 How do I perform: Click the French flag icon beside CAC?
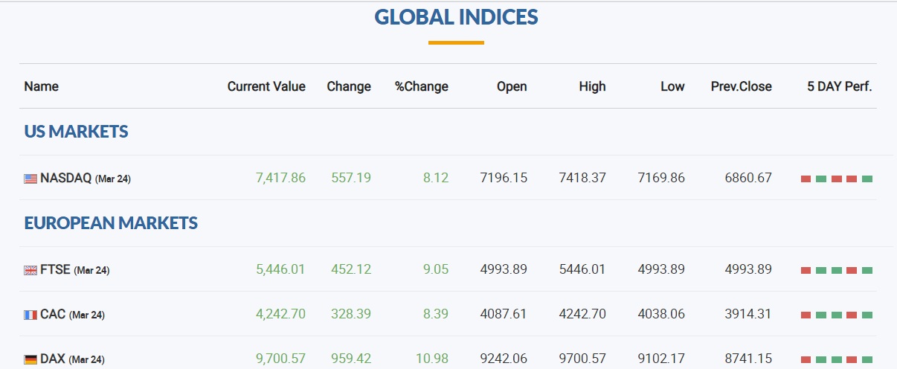pos(30,315)
